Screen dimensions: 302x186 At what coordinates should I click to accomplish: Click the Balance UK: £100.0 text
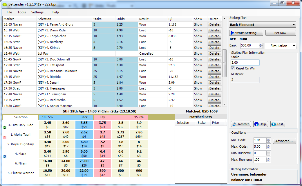coord(247,180)
